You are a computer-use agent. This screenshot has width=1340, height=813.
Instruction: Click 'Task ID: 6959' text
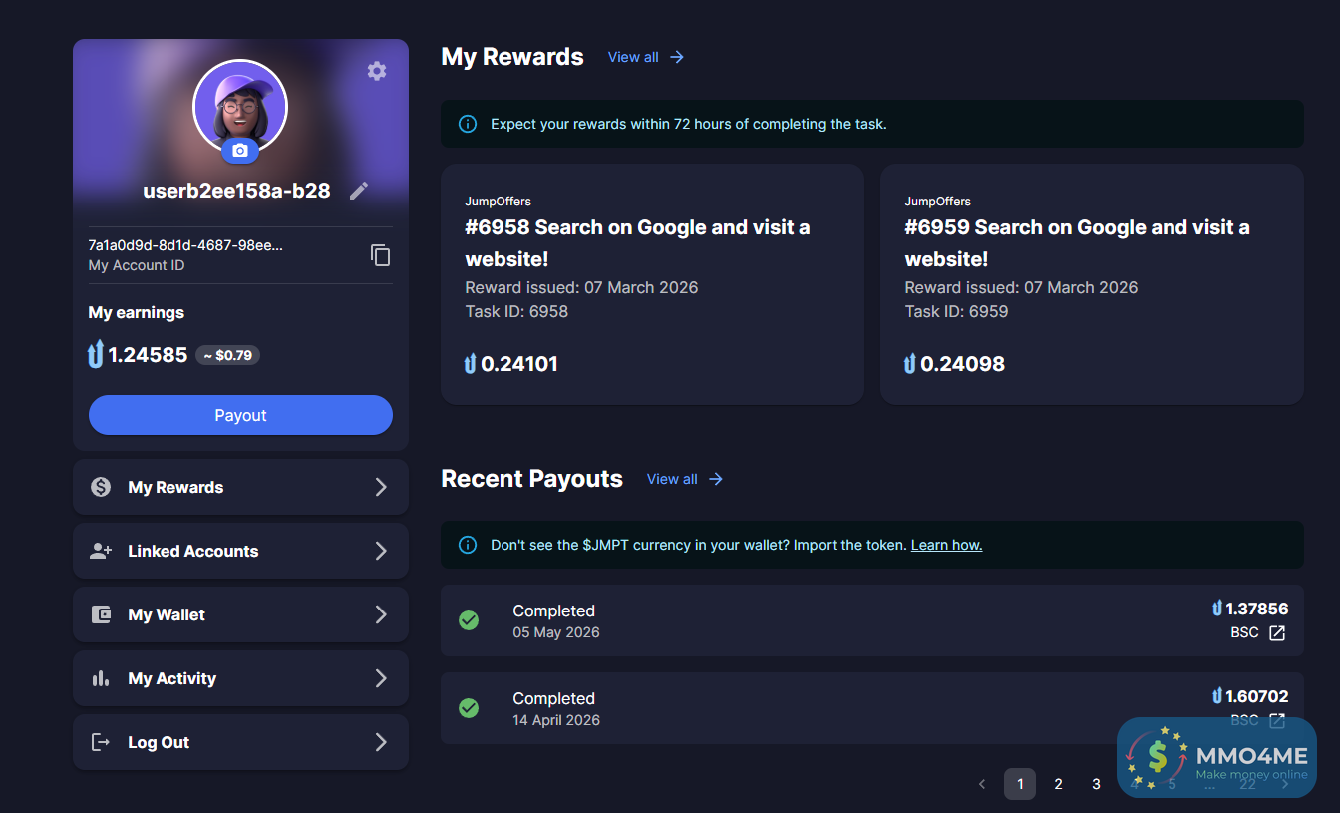(956, 311)
